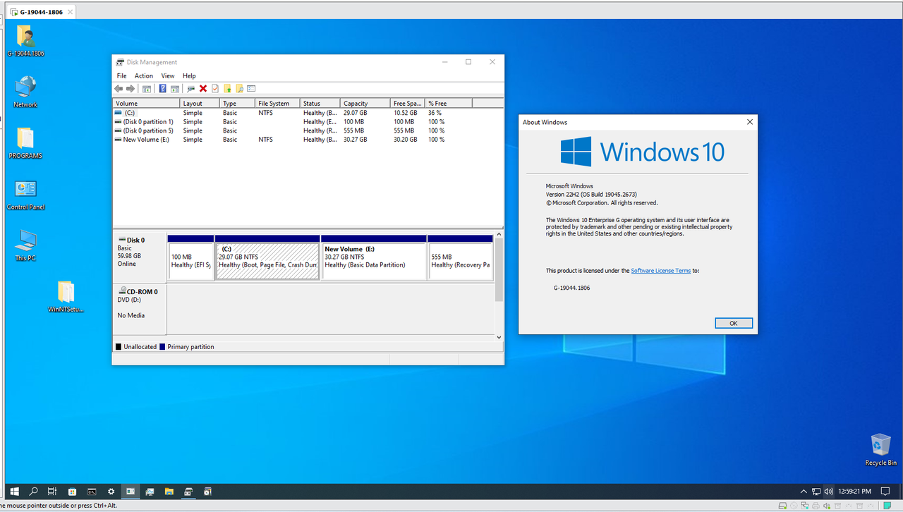
Task: Click the blue Help question-mark toolbar icon
Action: [163, 89]
